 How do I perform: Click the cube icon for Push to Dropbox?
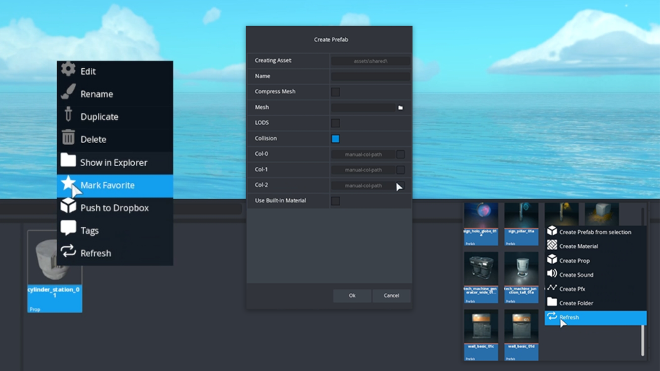click(68, 207)
